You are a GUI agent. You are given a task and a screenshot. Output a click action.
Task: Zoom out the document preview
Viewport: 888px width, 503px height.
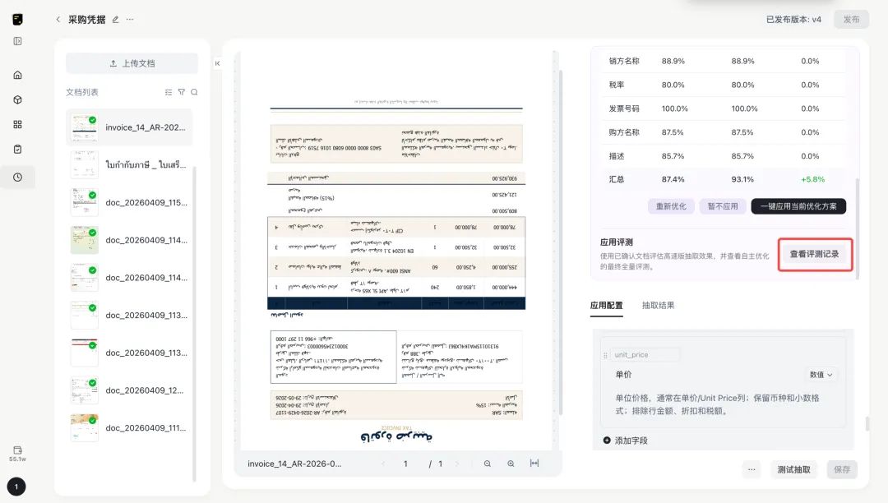[487, 464]
